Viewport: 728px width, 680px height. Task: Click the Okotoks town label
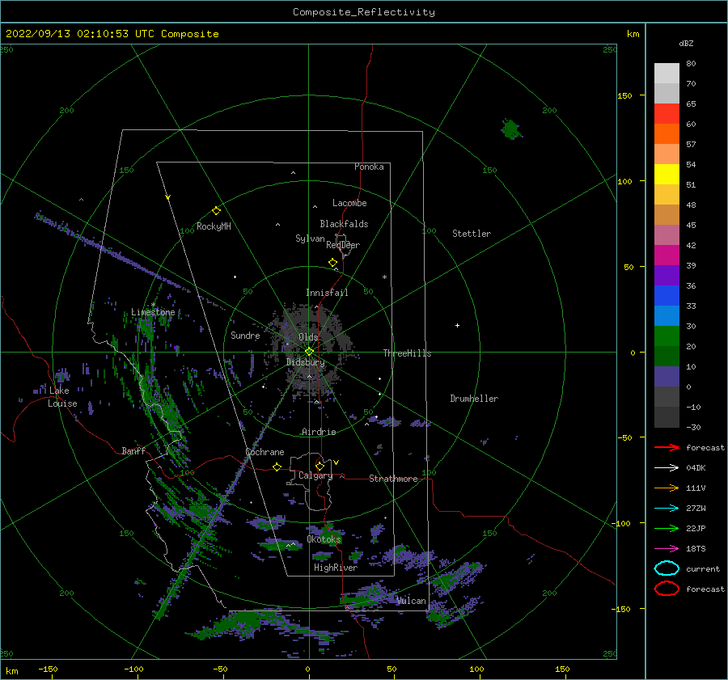point(324,539)
